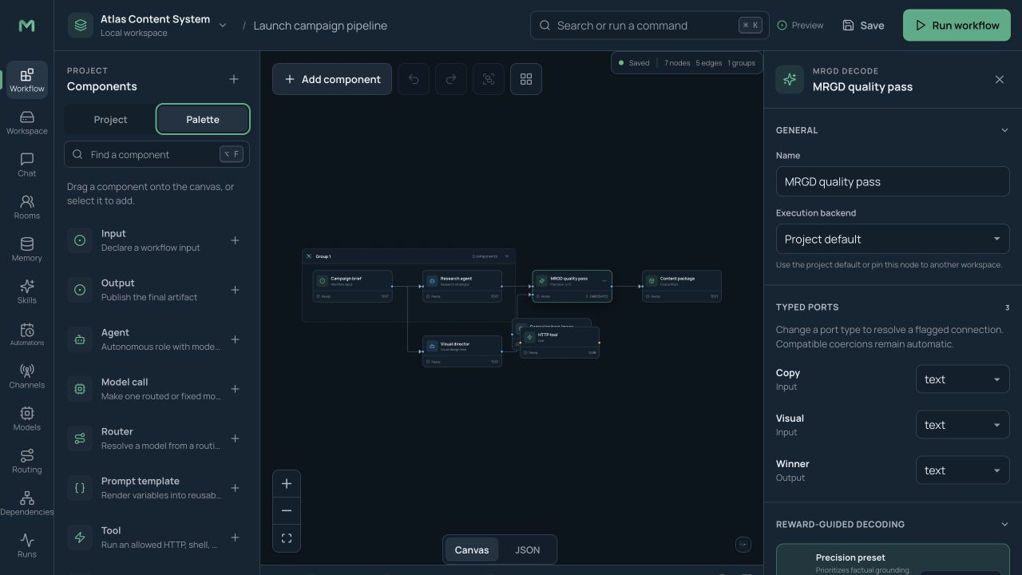Screen dimensions: 1022x575
Task: Add the Input component with its plus
Action: tap(235, 240)
